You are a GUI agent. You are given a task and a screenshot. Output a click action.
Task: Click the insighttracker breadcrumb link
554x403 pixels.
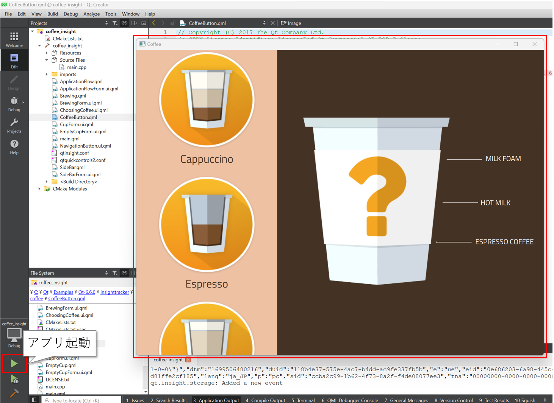114,292
